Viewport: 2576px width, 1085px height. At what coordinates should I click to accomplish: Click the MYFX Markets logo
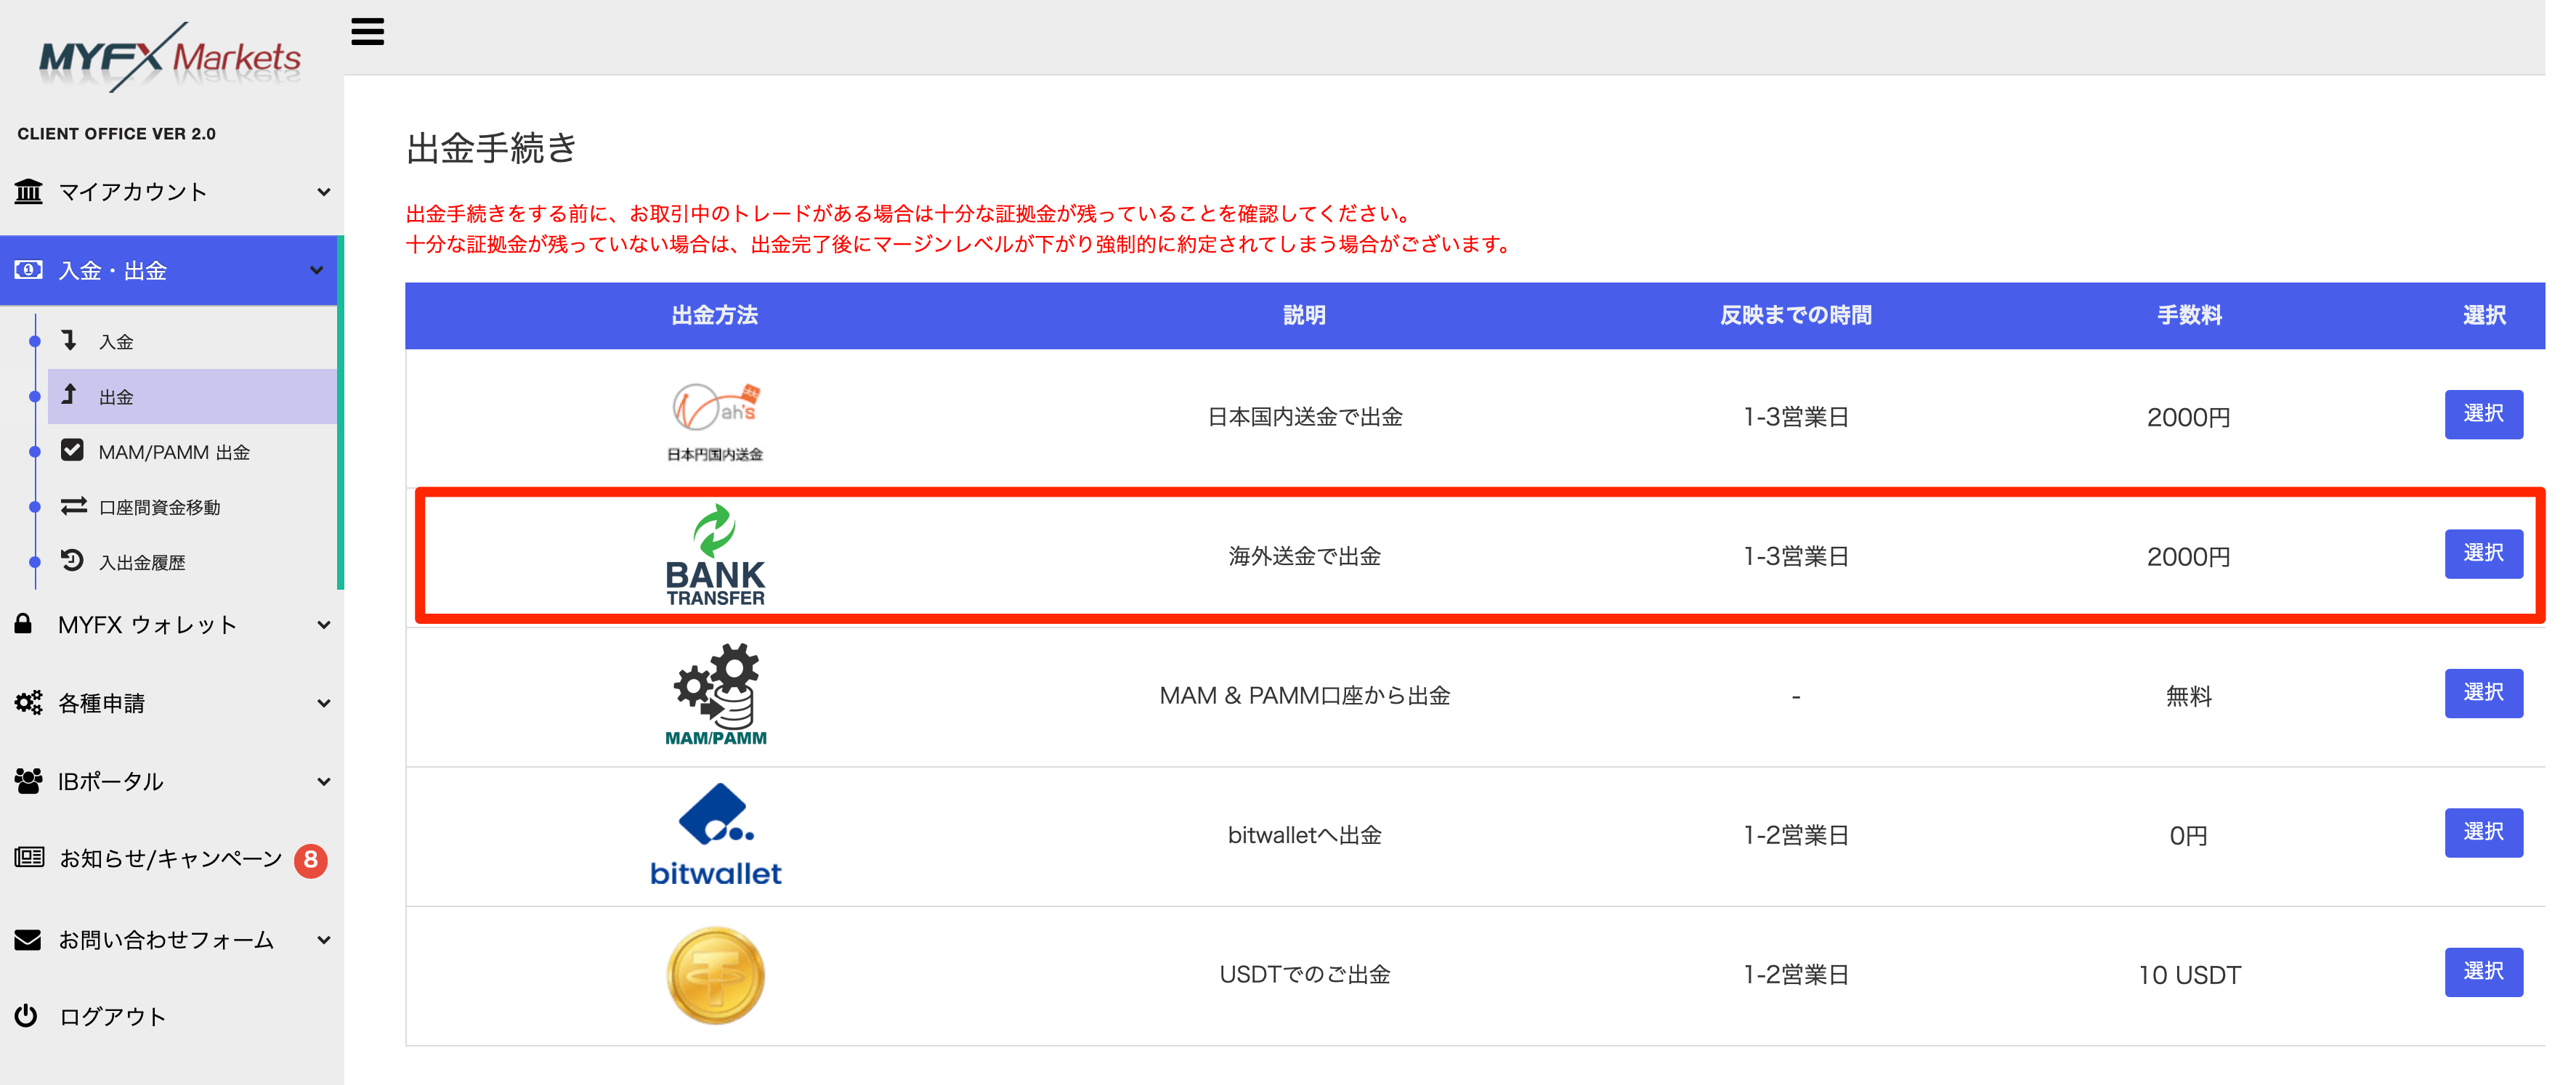[x=170, y=58]
